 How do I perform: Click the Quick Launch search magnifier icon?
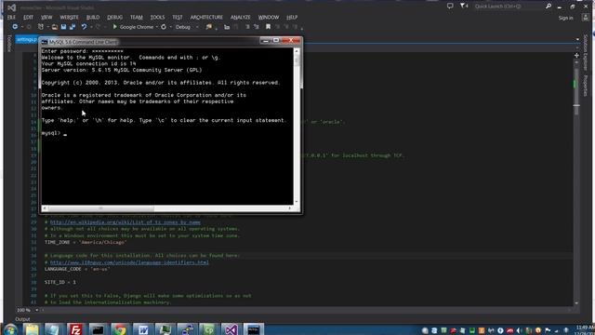pyautogui.click(x=549, y=7)
